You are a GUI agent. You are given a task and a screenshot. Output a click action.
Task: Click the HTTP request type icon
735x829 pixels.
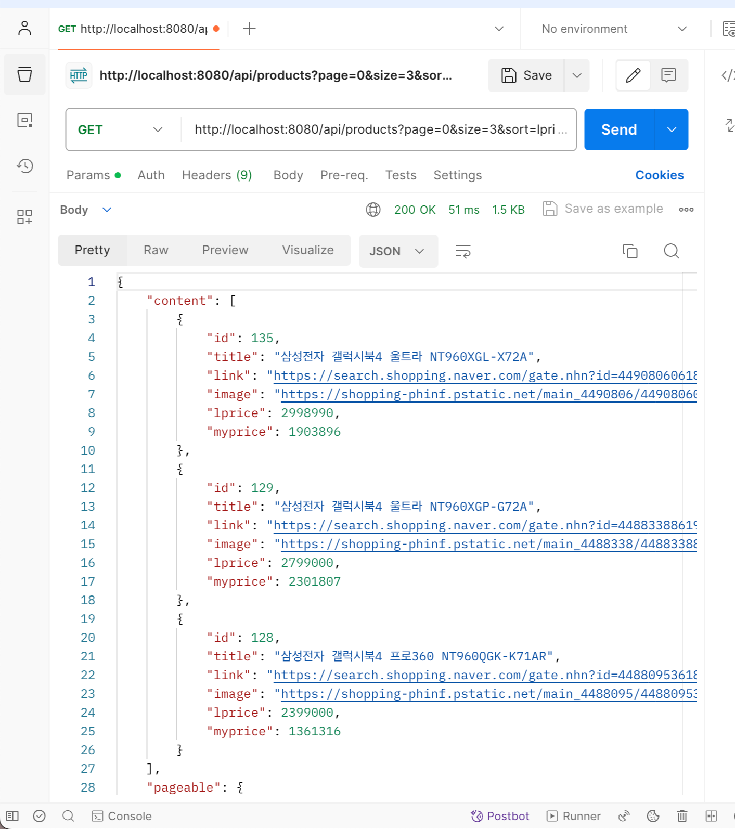[79, 75]
